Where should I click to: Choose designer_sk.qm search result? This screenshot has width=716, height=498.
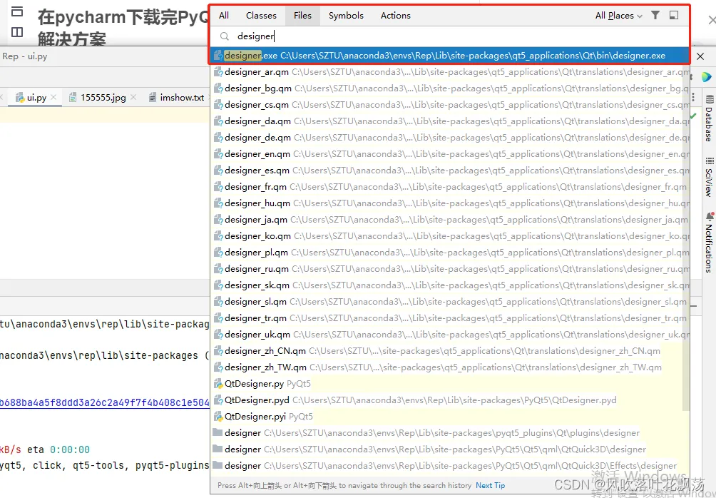(450, 285)
